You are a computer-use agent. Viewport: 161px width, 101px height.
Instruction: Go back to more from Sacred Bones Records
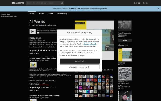click(9, 15)
